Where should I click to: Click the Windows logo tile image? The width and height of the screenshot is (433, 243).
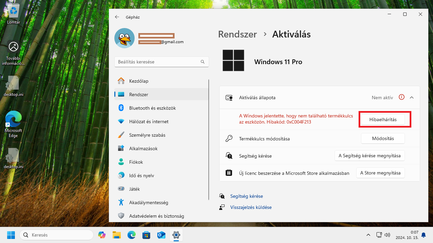pos(233,60)
